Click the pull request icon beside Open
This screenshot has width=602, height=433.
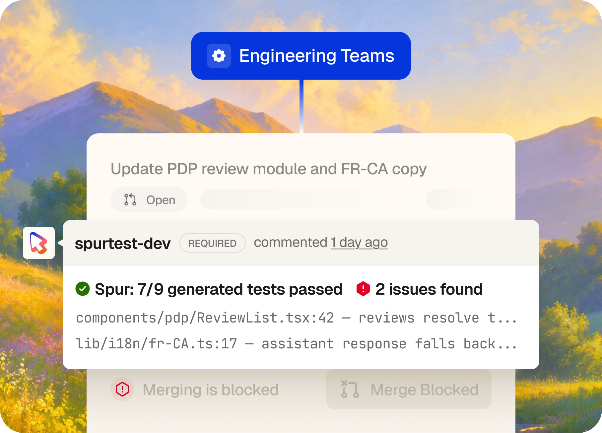[130, 200]
